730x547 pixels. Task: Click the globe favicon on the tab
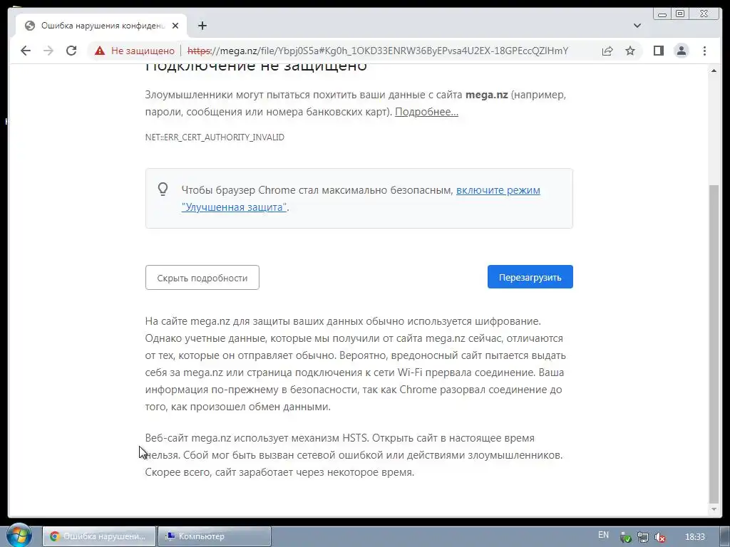pyautogui.click(x=30, y=26)
